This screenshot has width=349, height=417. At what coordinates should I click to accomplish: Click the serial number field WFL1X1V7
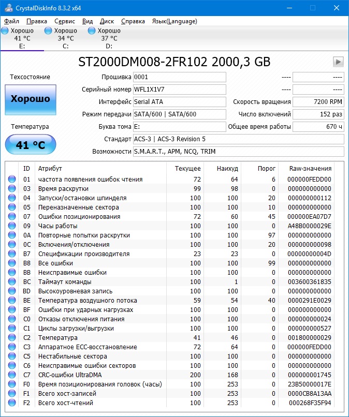pos(180,90)
